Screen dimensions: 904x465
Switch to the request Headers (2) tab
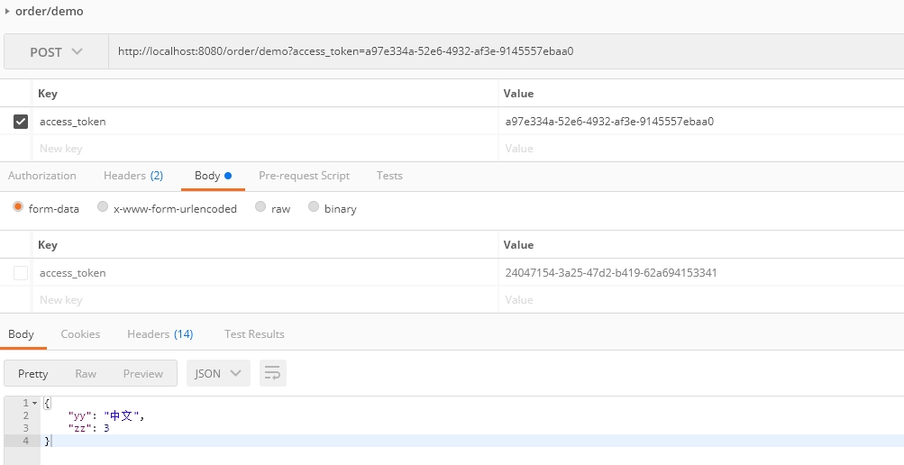[133, 176]
